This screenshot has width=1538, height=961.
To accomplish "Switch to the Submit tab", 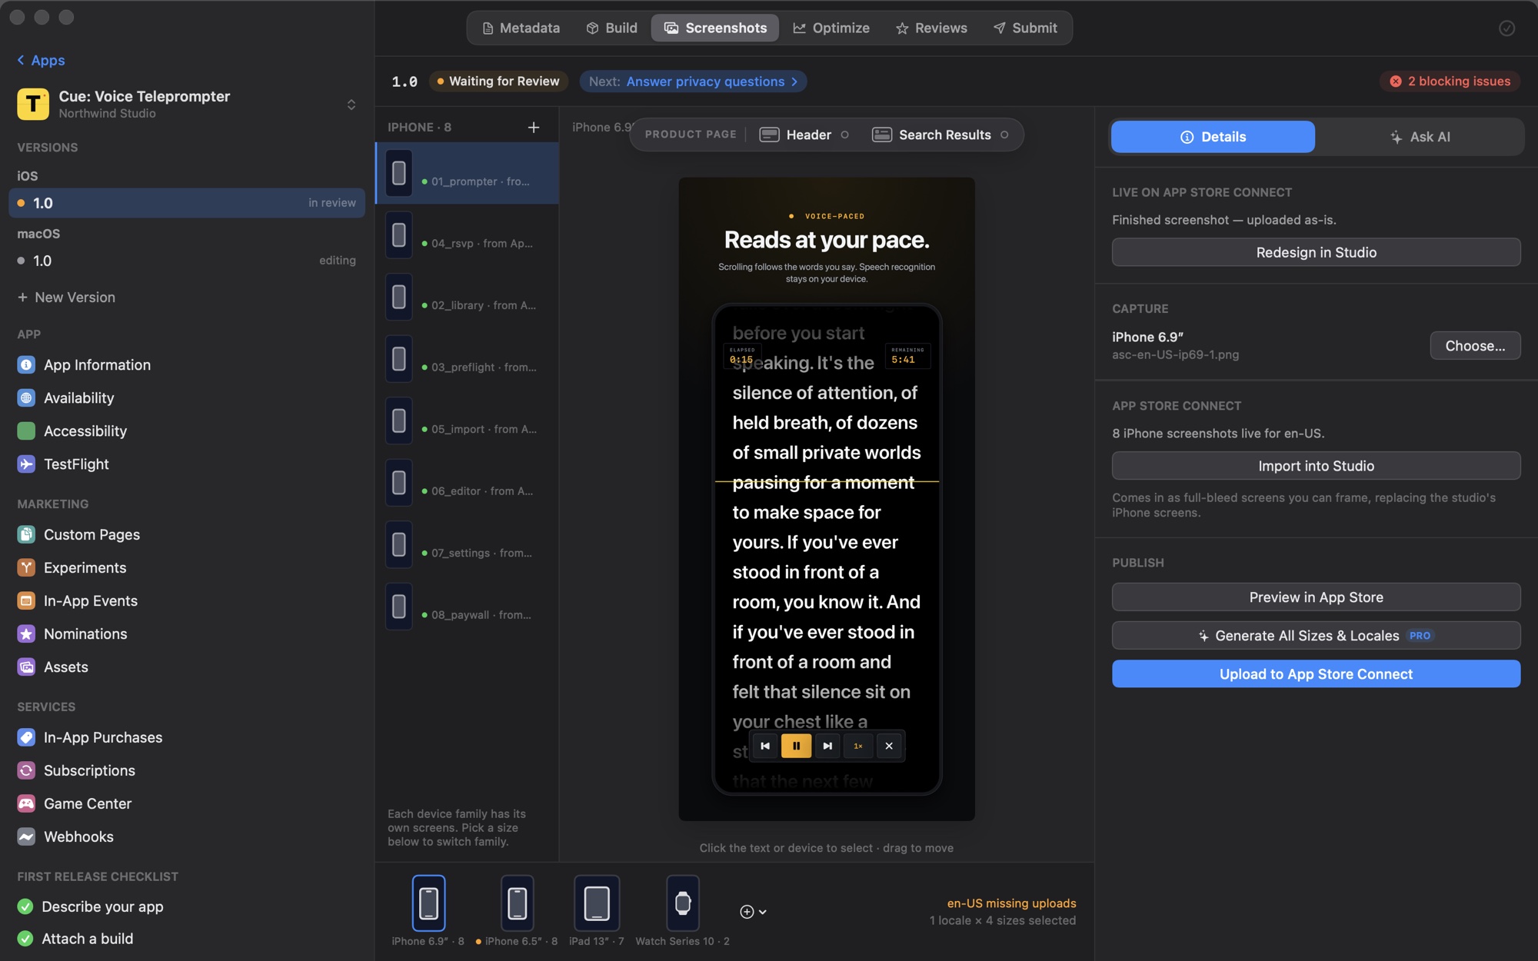I will coord(1025,28).
